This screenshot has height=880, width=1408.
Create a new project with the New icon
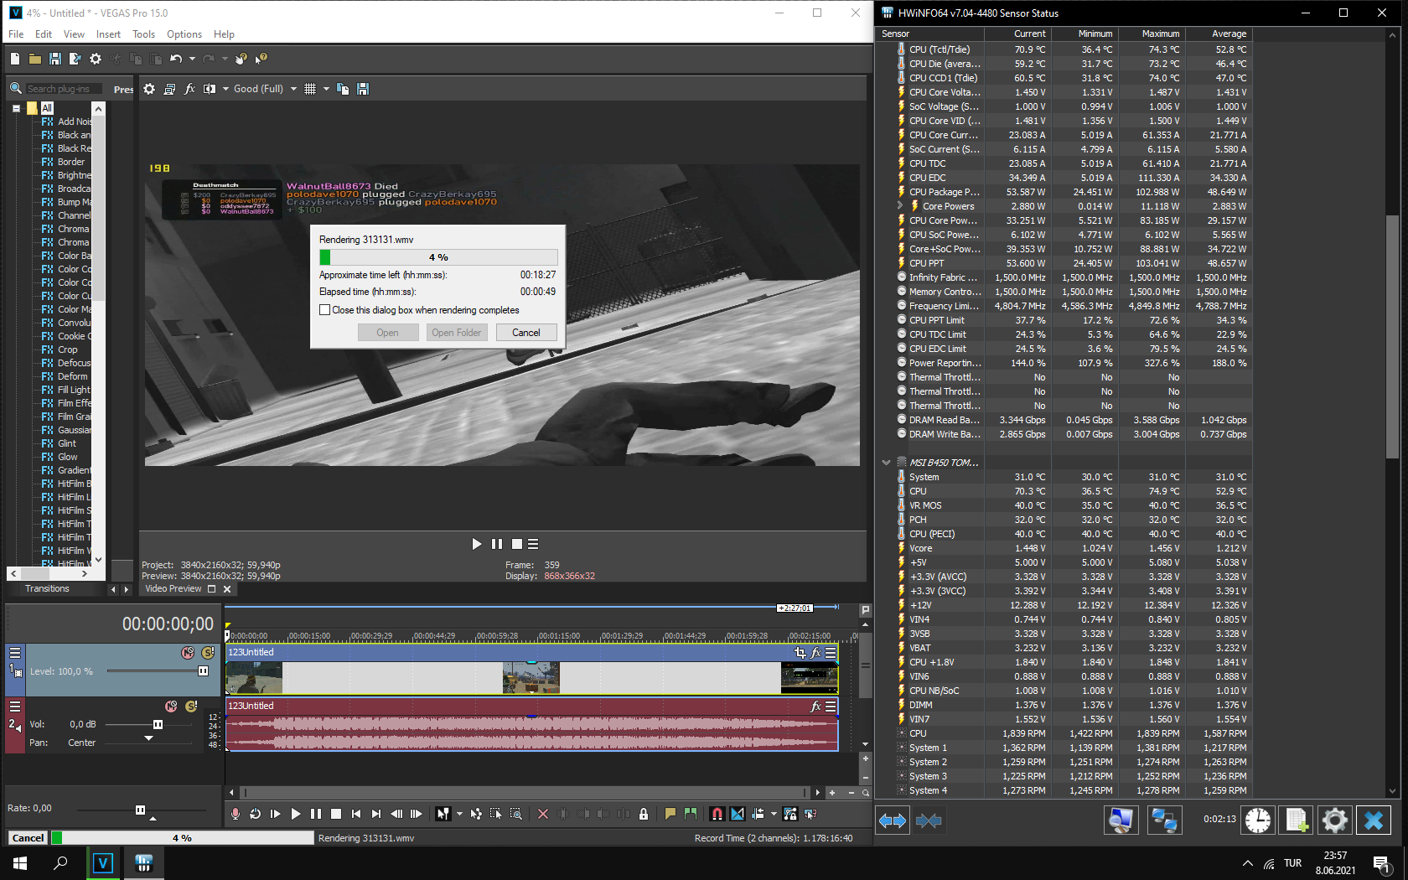pos(15,59)
